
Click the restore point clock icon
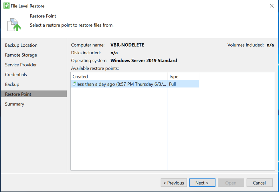click(x=74, y=84)
